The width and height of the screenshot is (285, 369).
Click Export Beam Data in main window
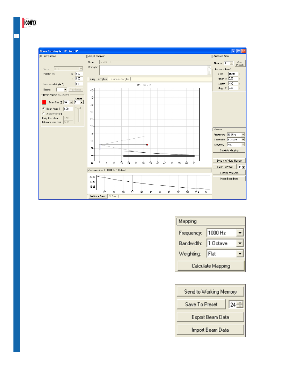[229, 173]
